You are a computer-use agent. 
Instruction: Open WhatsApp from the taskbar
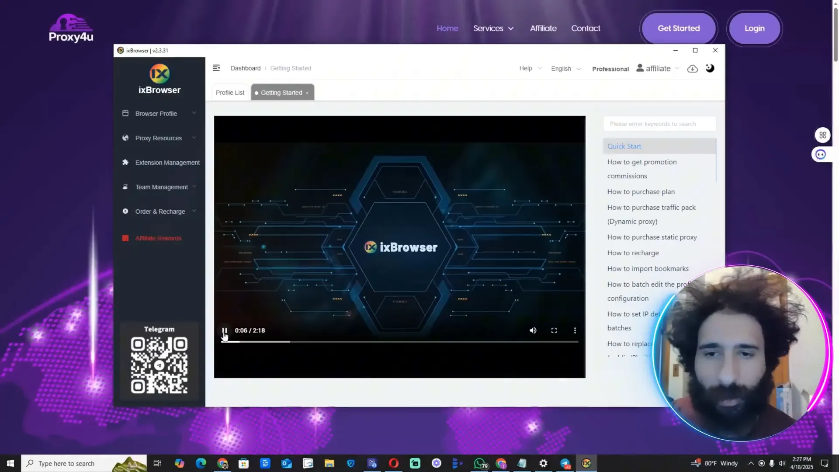pyautogui.click(x=479, y=463)
